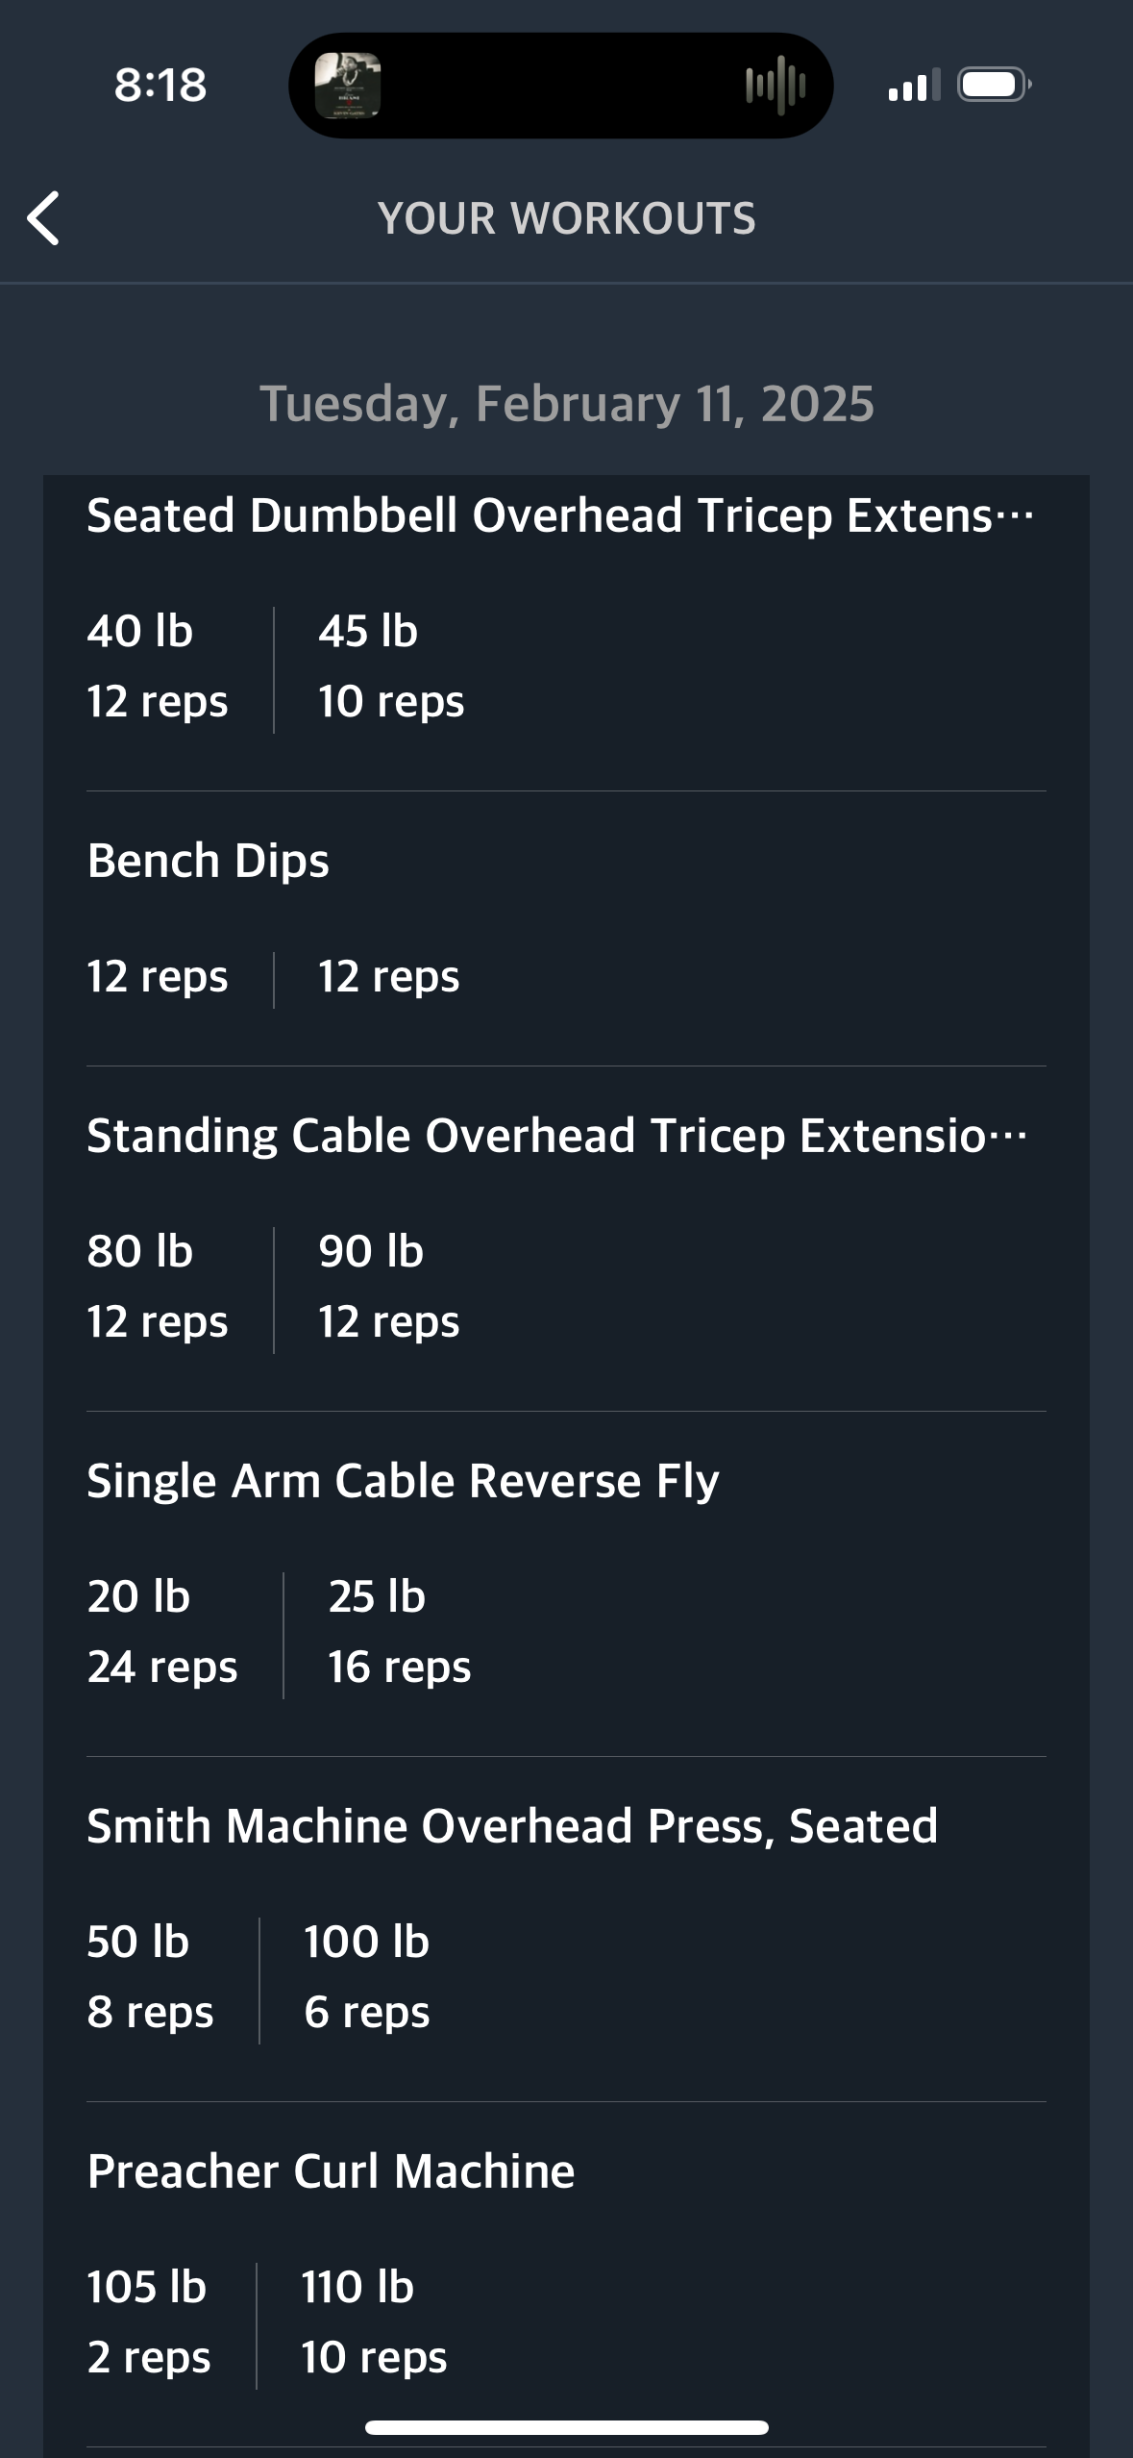The image size is (1133, 2458).
Task: Tap the 8:18 clock in status bar
Action: (x=160, y=85)
